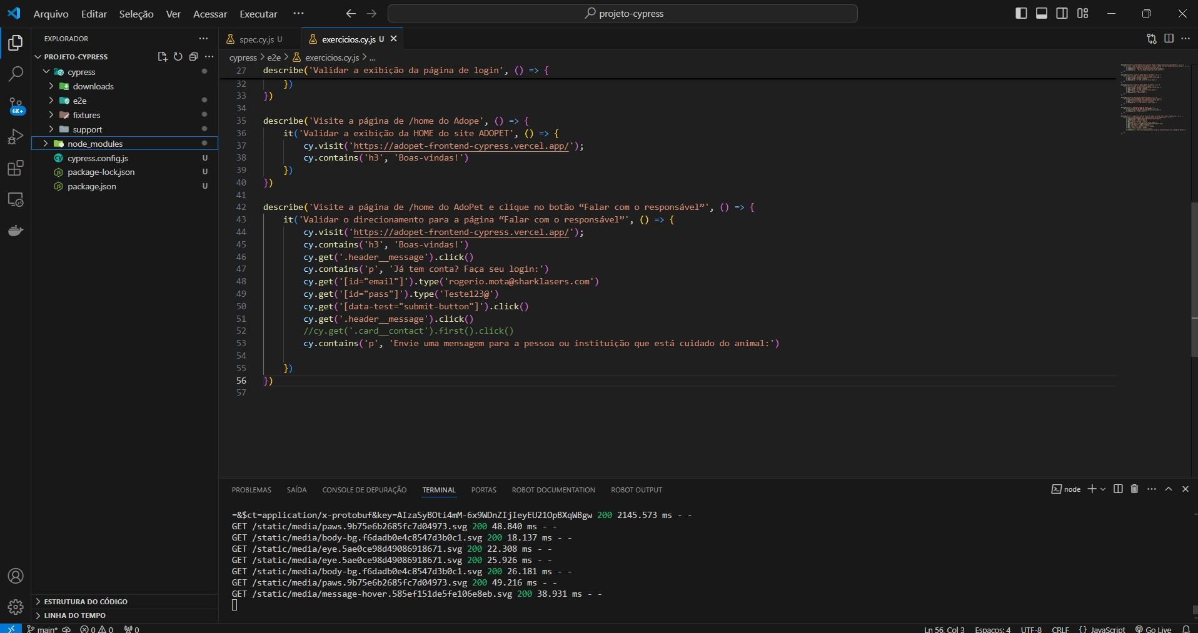Expand the downloads folder

coord(51,86)
